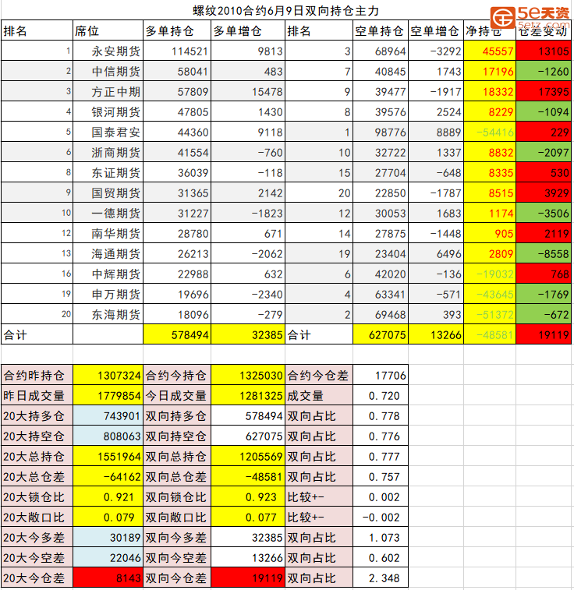Viewport: 574px width, 590px height.
Task: Select the value 1205569
Action: point(248,457)
